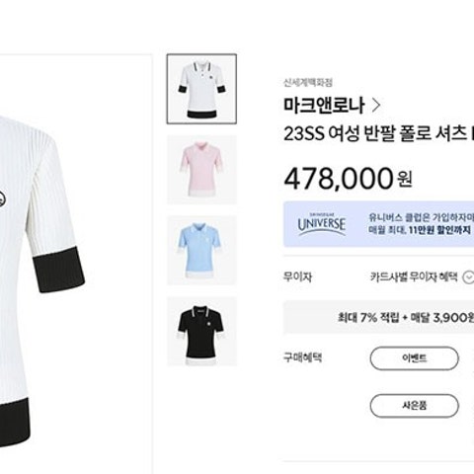Viewport: 474px width, 474px height.
Task: Click the chevron arrow next to 마크앤로나
Action: pyautogui.click(x=376, y=106)
